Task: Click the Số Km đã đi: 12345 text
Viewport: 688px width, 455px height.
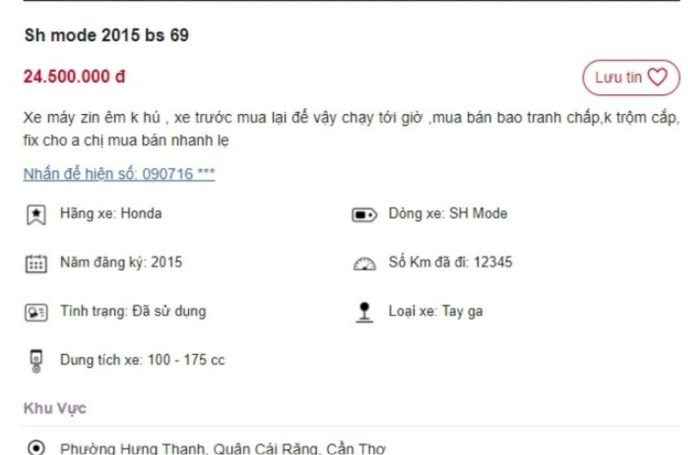Action: tap(450, 262)
